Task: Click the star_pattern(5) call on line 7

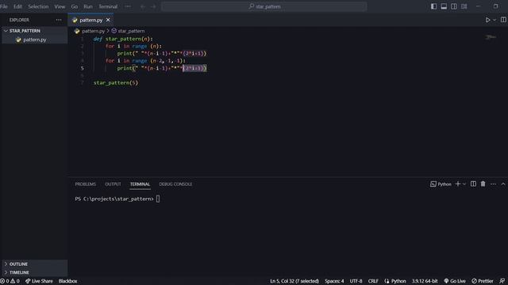Action: (x=116, y=82)
